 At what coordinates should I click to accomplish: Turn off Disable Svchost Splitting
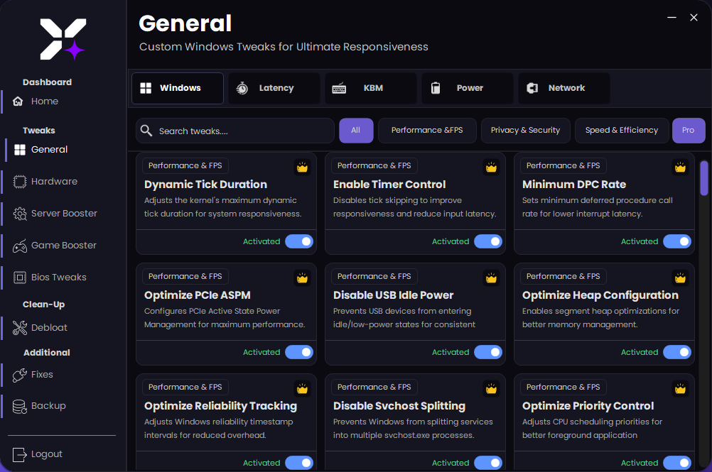[488, 463]
